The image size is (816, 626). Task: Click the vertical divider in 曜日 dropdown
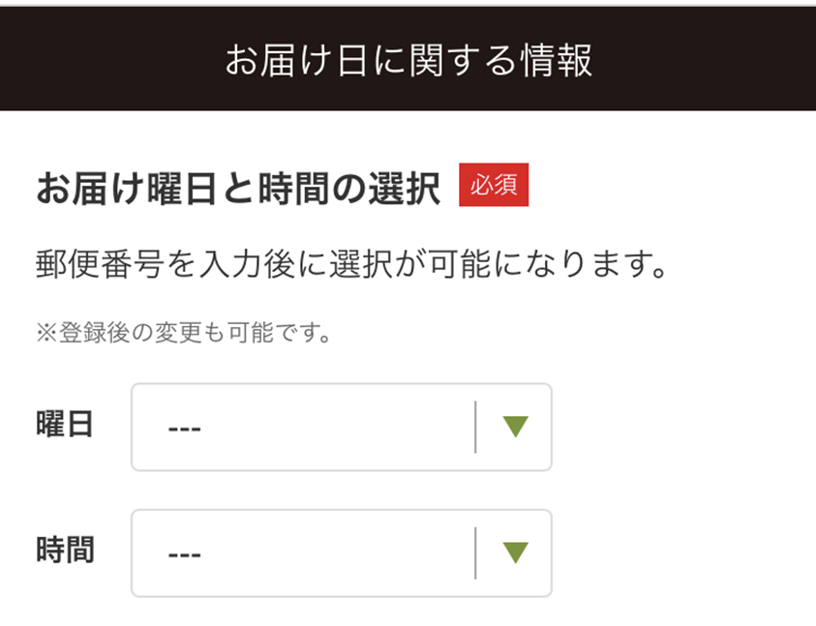point(475,427)
